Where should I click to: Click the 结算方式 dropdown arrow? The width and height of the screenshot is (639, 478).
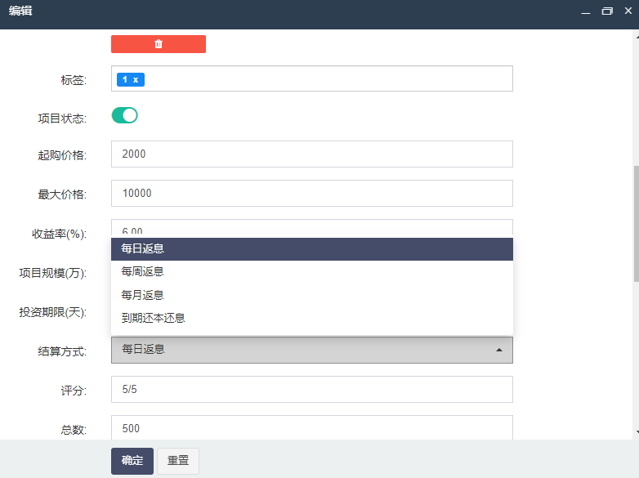(499, 350)
